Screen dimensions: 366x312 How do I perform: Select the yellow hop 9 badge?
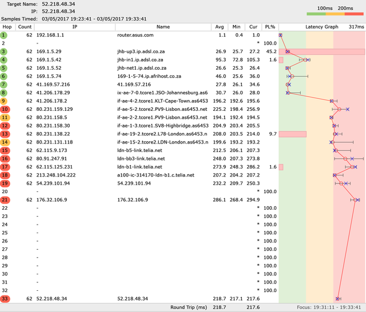[3, 101]
